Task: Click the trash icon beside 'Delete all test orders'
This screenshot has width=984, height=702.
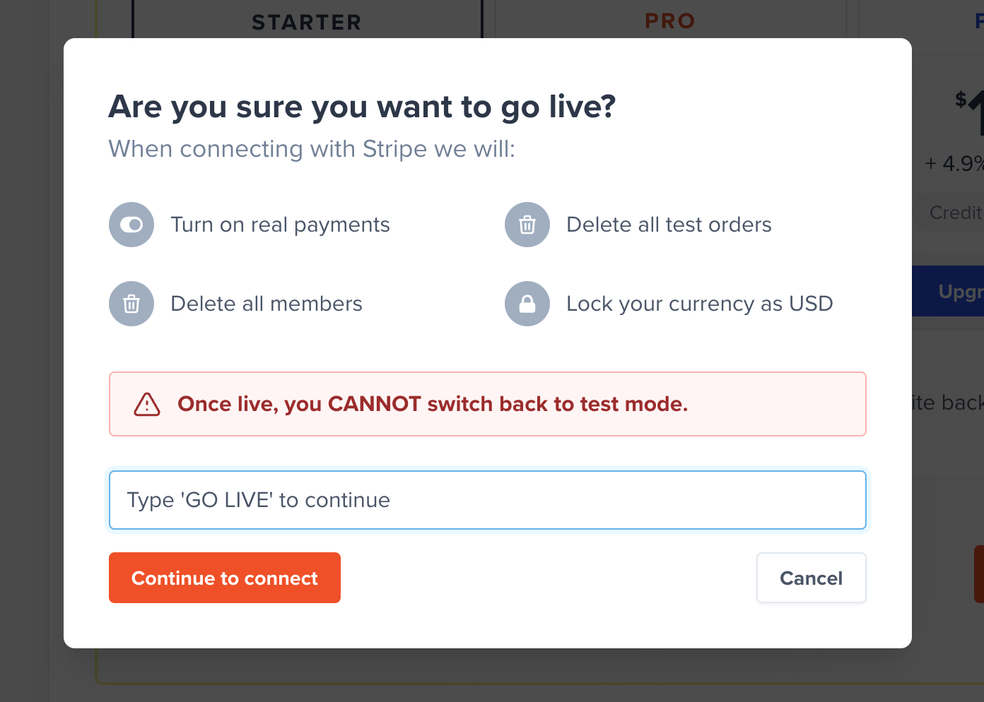Action: click(x=527, y=225)
